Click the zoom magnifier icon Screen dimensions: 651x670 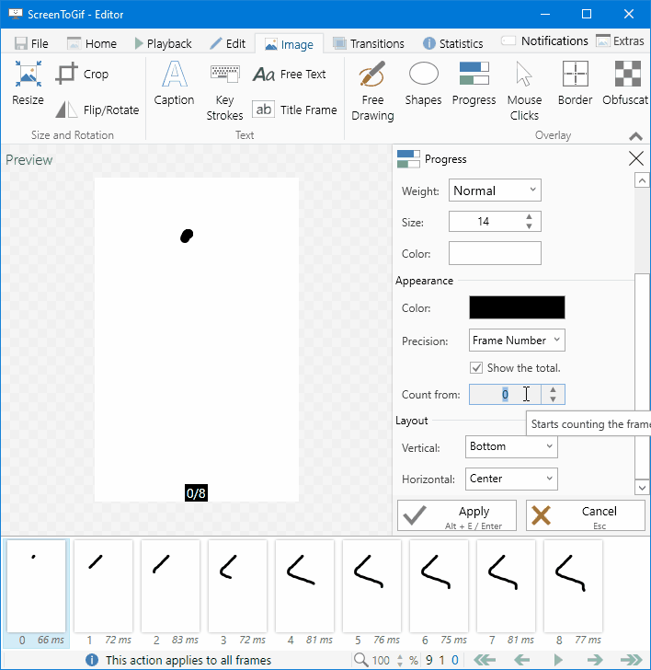[x=360, y=659]
